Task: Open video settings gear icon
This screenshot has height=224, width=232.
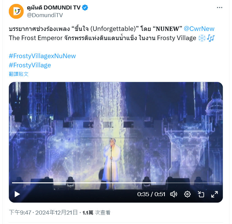Action: (x=187, y=194)
